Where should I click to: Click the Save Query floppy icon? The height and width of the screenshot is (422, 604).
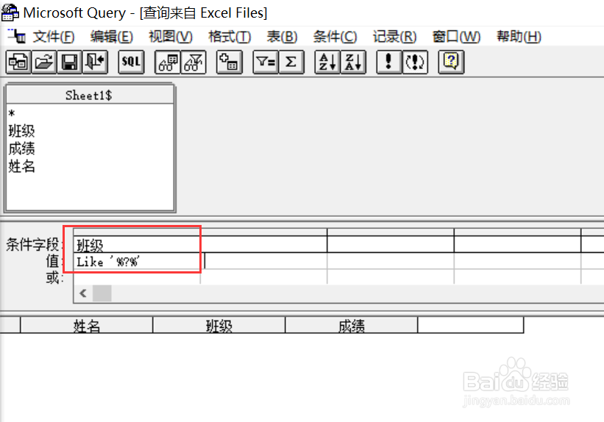click(x=69, y=62)
